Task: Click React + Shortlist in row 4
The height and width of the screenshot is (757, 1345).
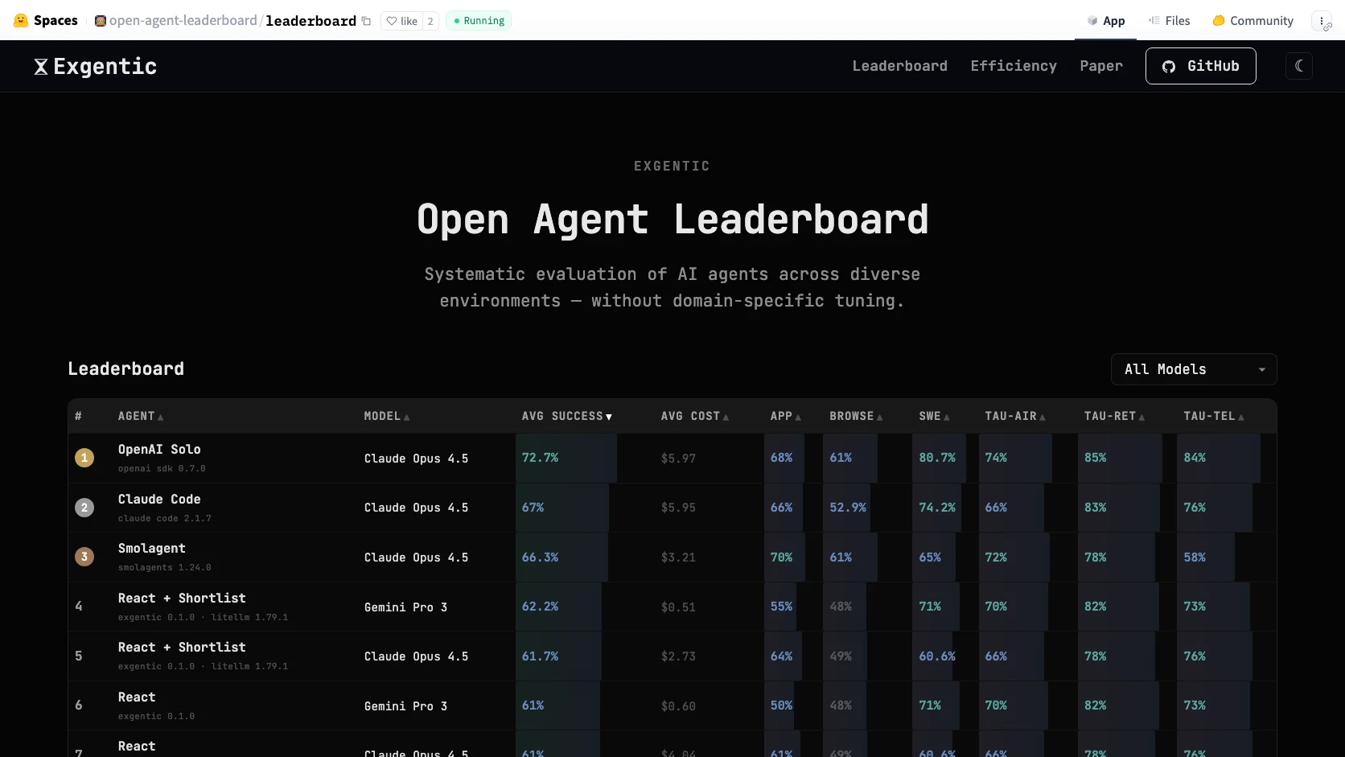Action: (182, 599)
